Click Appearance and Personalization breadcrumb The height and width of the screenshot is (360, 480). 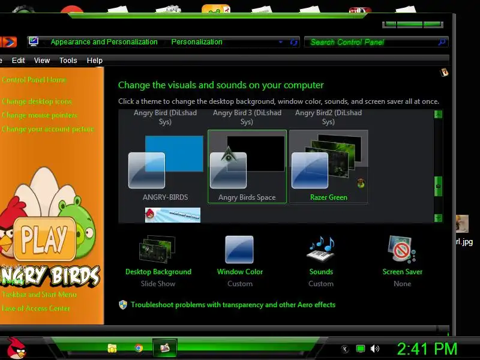coord(104,42)
